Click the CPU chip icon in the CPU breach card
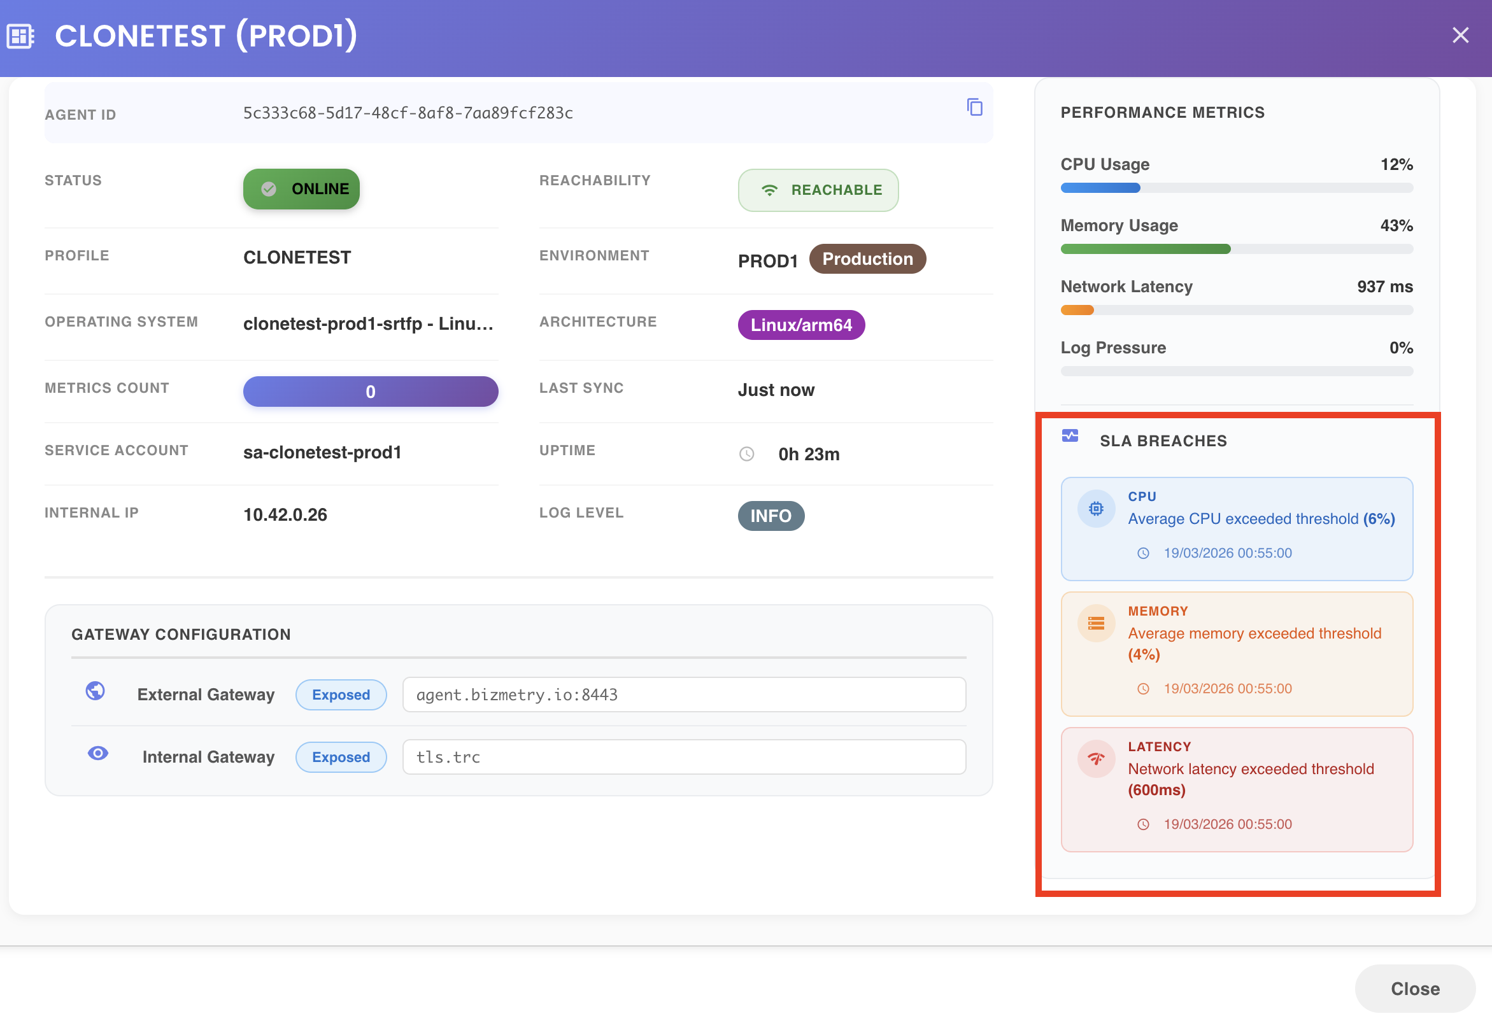The image size is (1492, 1016). point(1097,509)
